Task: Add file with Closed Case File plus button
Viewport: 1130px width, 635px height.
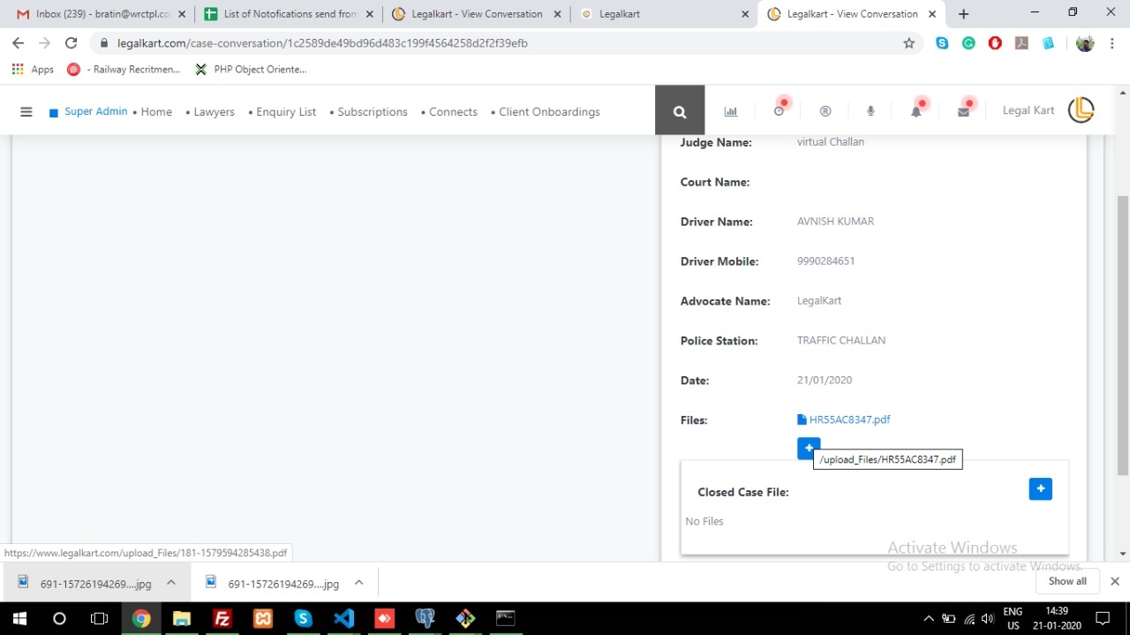Action: pos(1040,488)
